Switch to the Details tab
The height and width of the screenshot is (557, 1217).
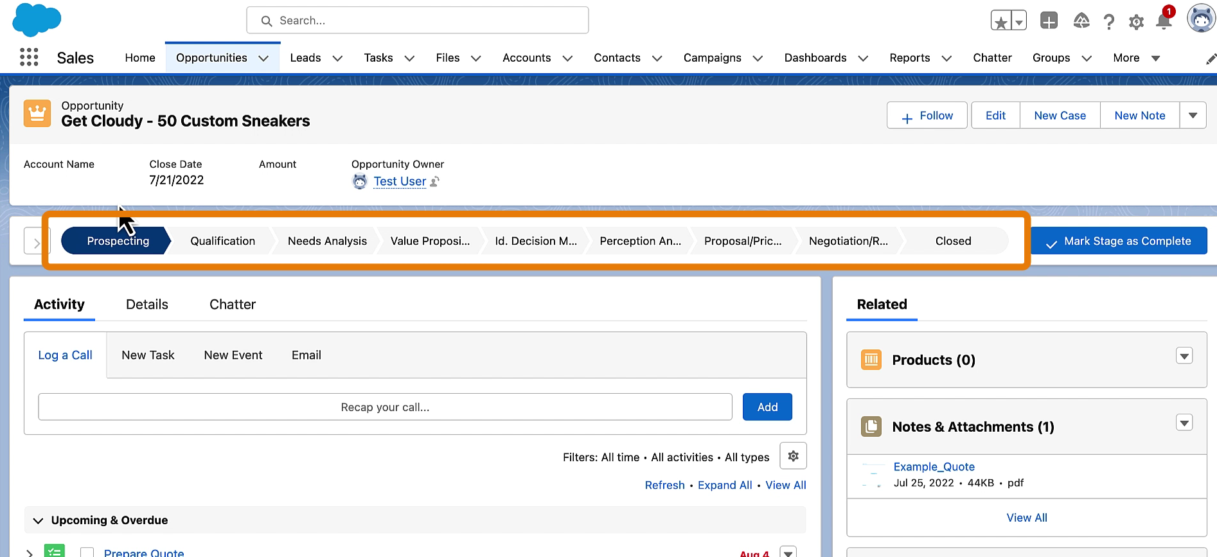point(147,305)
